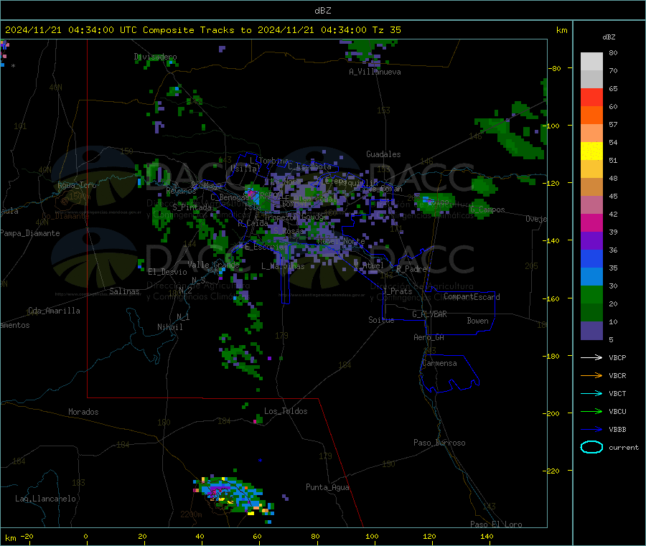
Task: Click the '-20' km horizontal axis tick
Action: [x=27, y=536]
